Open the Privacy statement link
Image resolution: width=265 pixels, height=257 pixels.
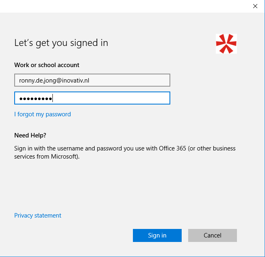[38, 216]
